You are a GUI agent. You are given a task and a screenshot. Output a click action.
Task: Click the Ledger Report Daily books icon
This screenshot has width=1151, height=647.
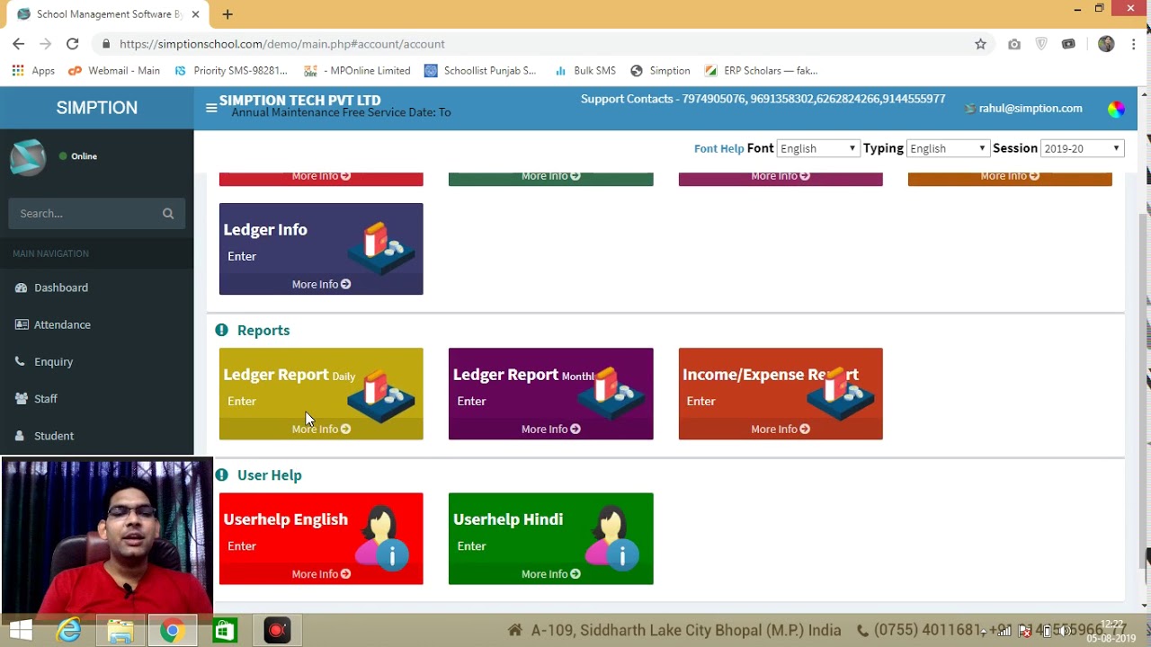click(381, 394)
